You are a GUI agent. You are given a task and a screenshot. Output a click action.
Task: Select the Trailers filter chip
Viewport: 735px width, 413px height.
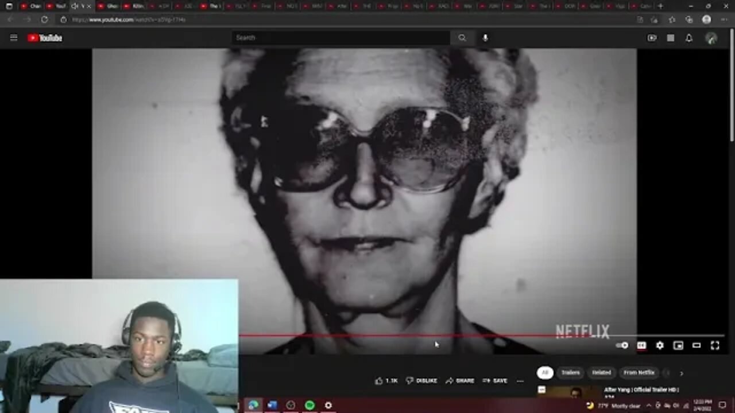click(570, 372)
